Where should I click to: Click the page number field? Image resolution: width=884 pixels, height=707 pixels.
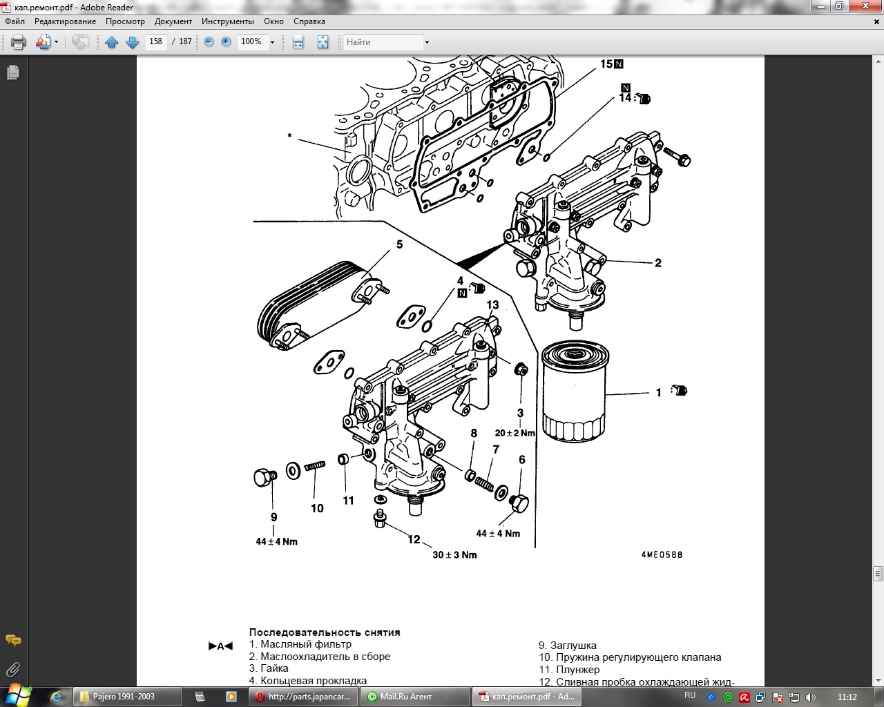coord(155,41)
